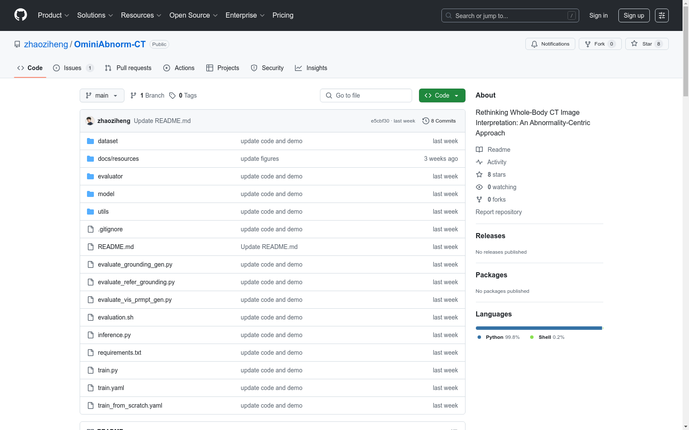Click the docs/resources folder icon
The width and height of the screenshot is (689, 430).
click(x=90, y=159)
